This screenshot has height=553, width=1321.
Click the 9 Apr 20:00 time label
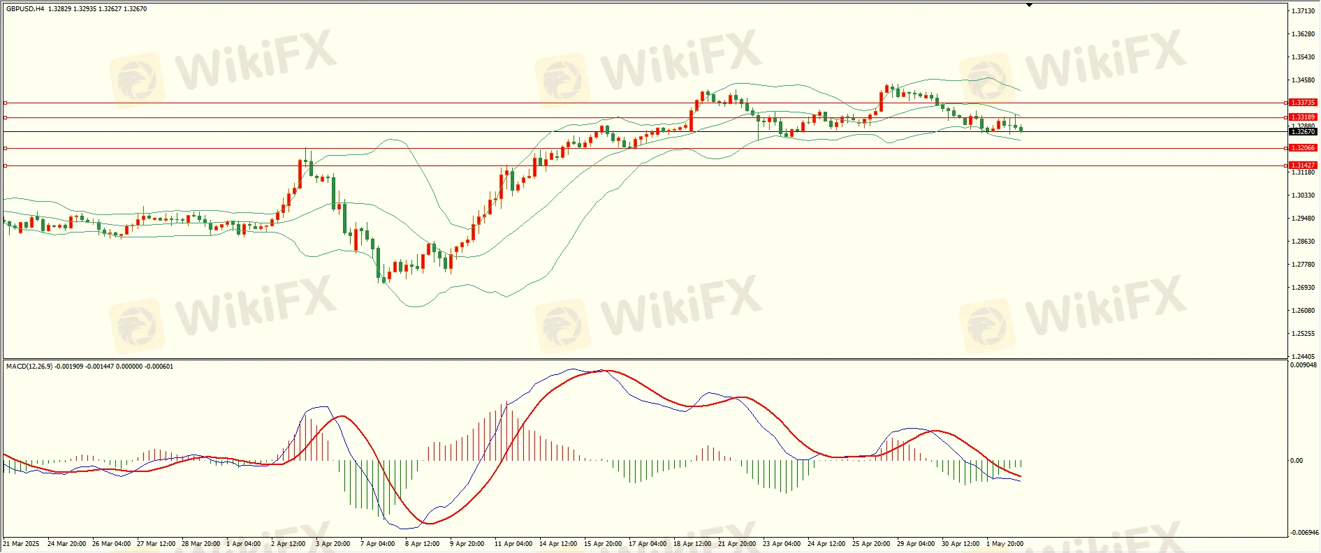coord(467,544)
